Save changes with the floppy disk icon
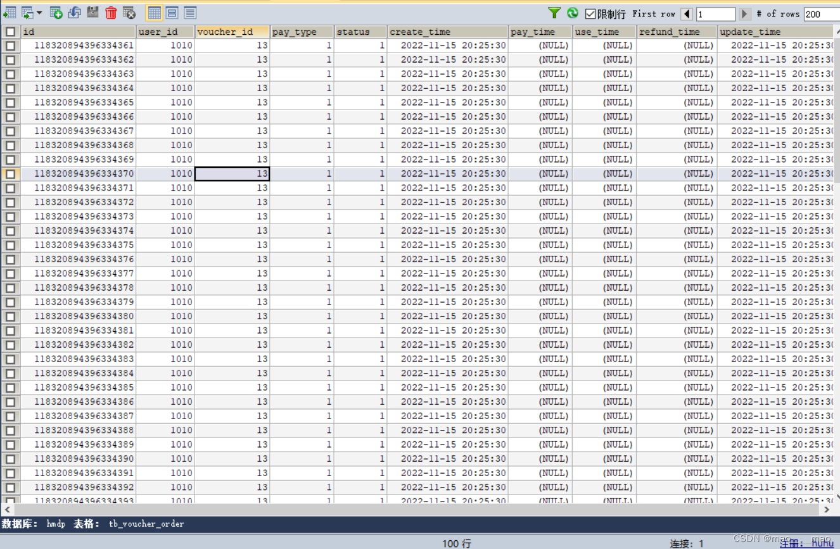 click(x=92, y=13)
